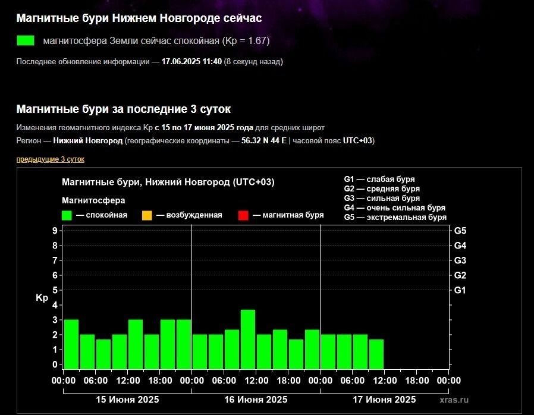Click the G5 label on right axis
Screen dimensions: 534x415
coord(460,231)
